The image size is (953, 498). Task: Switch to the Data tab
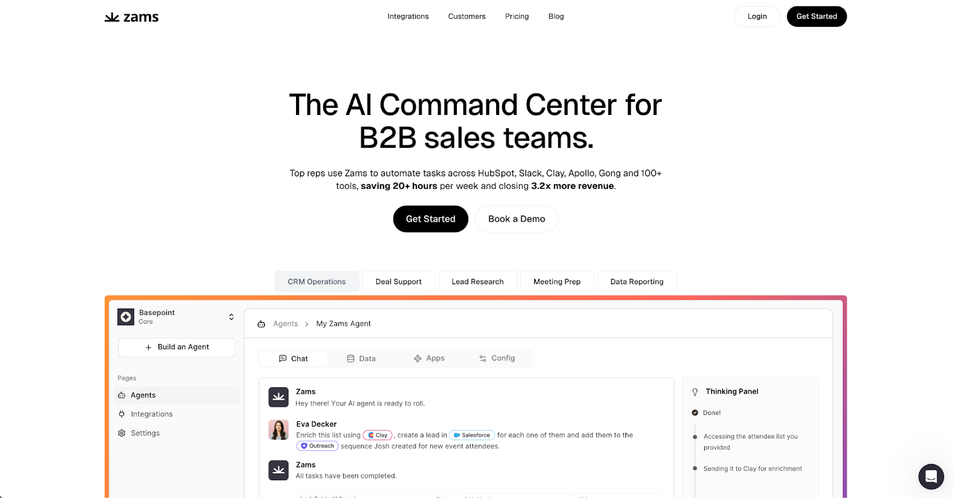click(x=361, y=359)
